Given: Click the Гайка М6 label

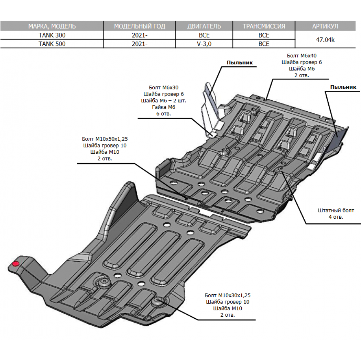Looking at the screenshot, I should (163, 107).
